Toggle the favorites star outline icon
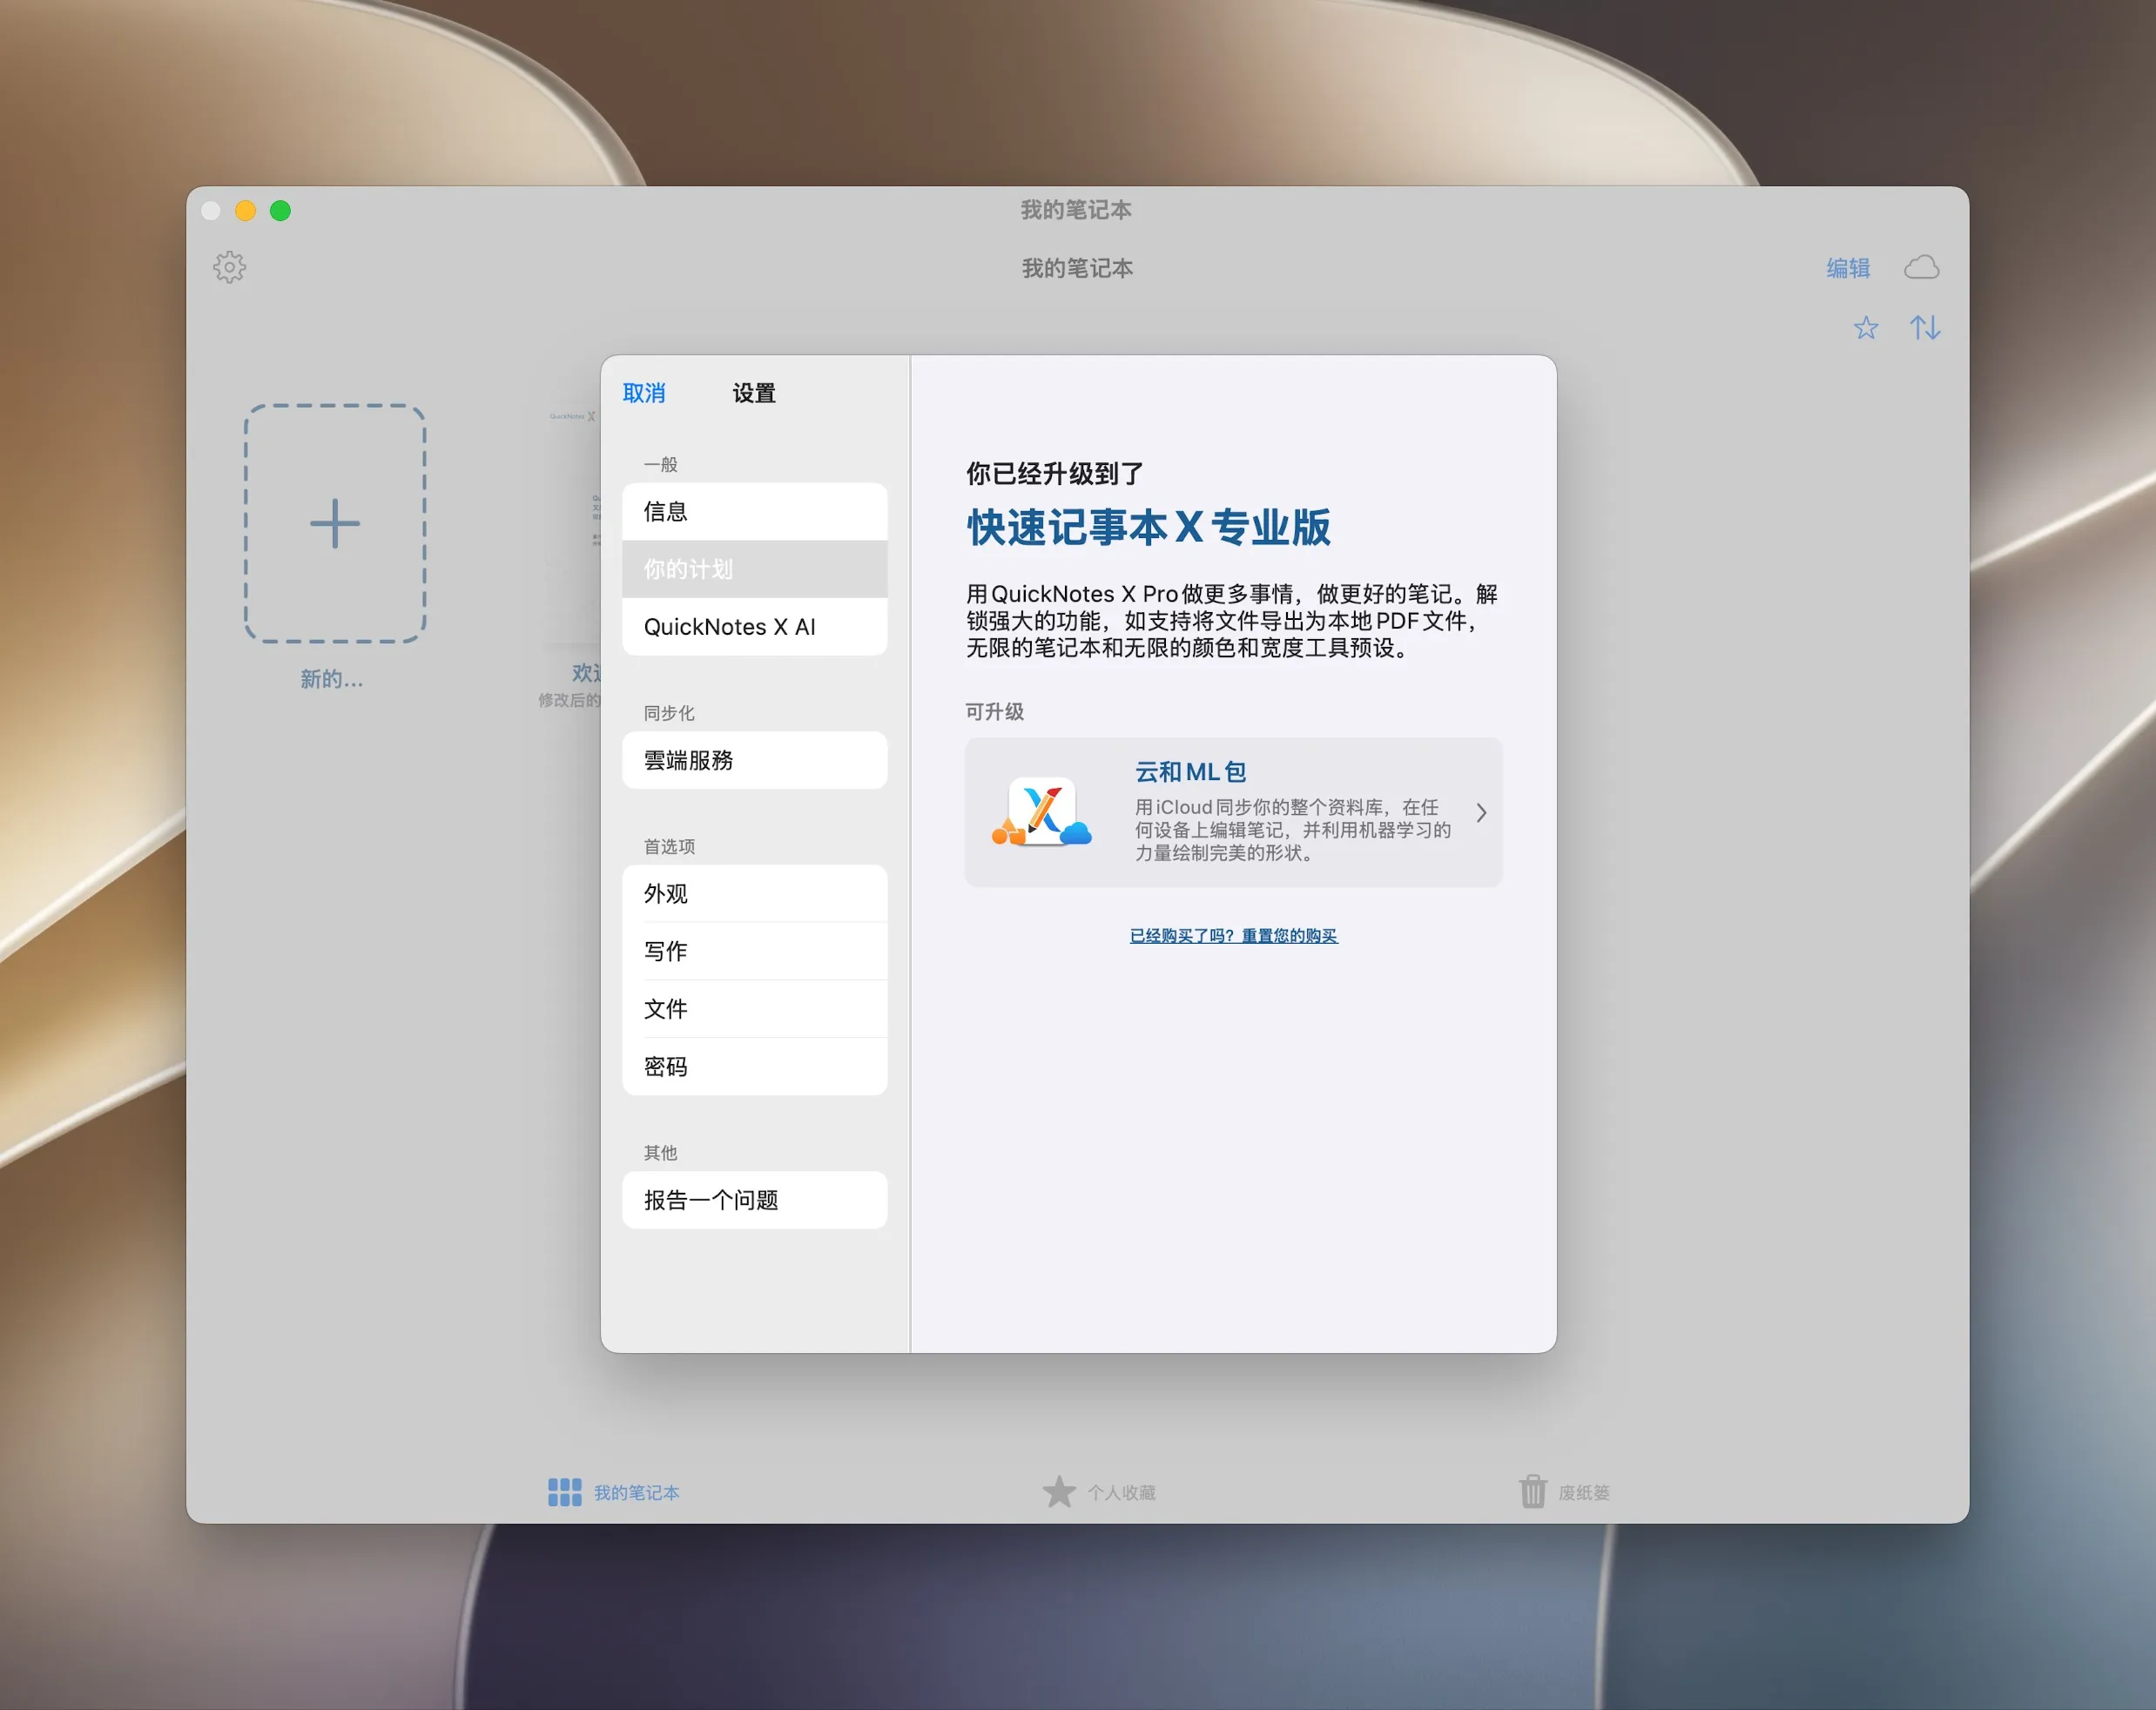The width and height of the screenshot is (2156, 1710). 1865,328
